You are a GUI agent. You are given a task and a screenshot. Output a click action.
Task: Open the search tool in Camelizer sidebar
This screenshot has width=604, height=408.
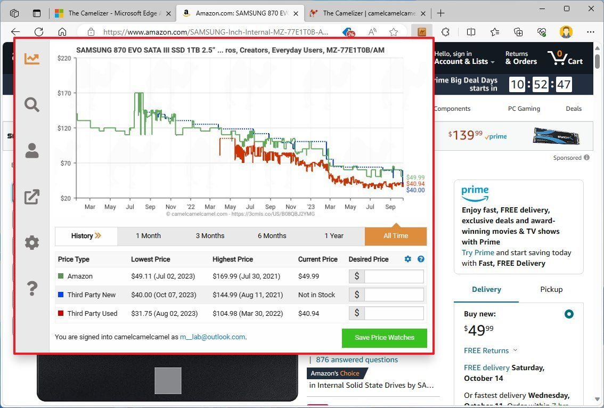(31, 105)
